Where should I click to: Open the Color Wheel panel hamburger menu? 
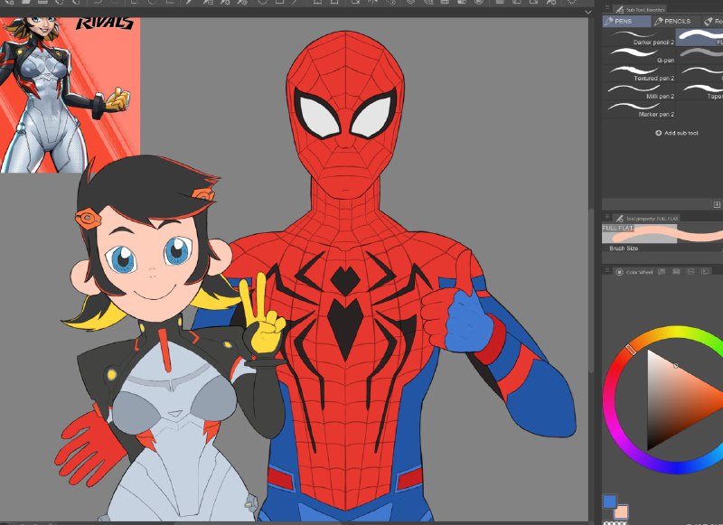(x=606, y=270)
